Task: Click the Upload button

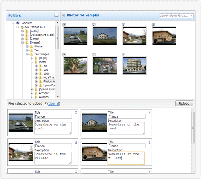Action: coord(184,104)
